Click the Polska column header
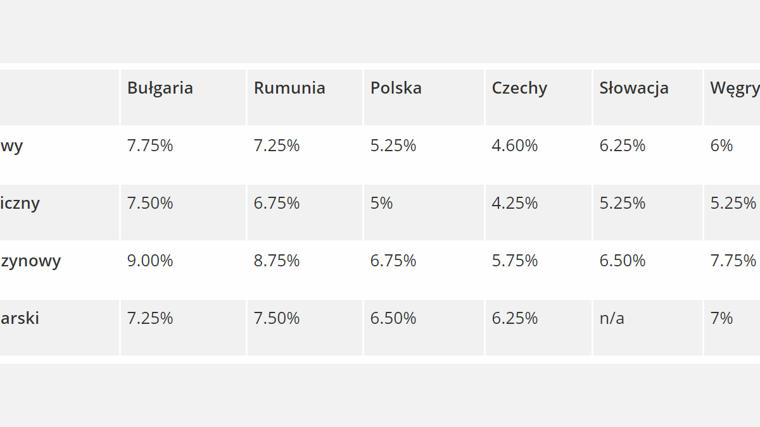Screen dimensions: 760x427 coord(396,88)
